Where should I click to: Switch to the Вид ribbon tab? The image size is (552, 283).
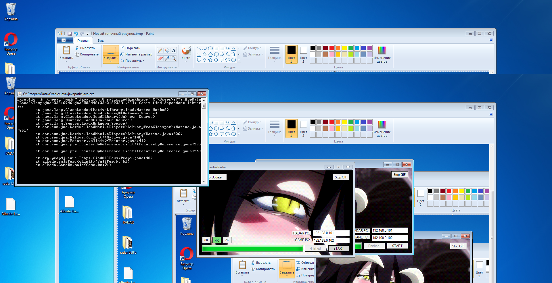pyautogui.click(x=101, y=41)
